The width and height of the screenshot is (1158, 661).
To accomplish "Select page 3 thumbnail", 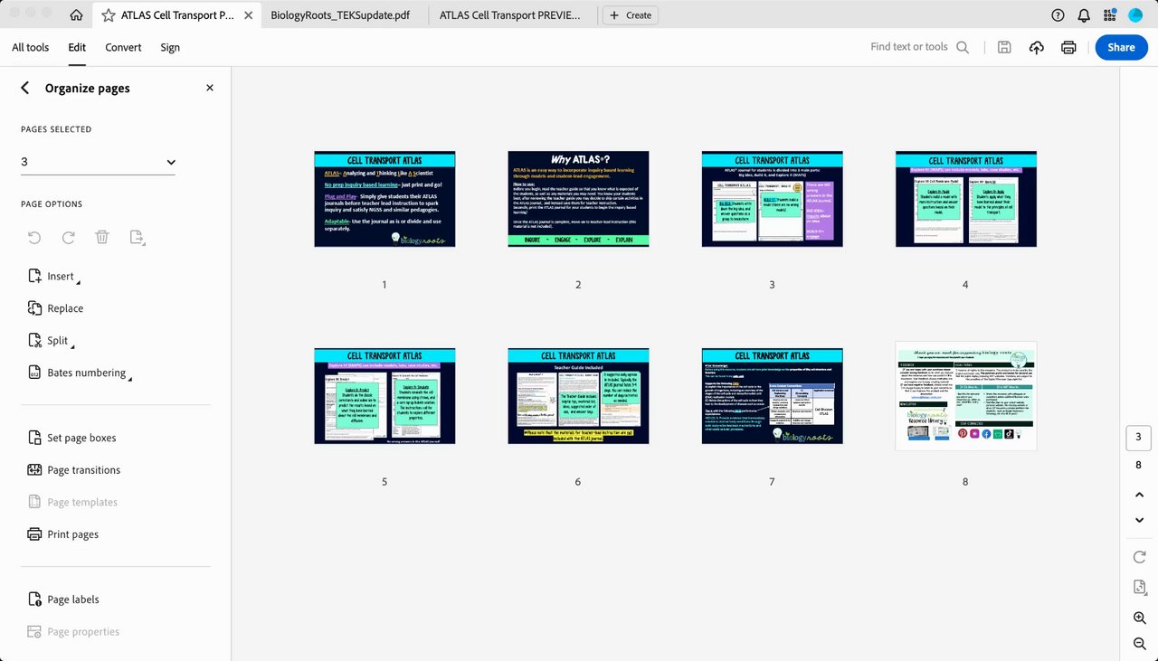I will [x=772, y=199].
